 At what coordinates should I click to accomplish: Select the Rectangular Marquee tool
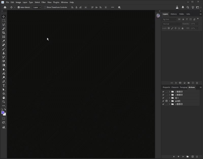click(4, 21)
